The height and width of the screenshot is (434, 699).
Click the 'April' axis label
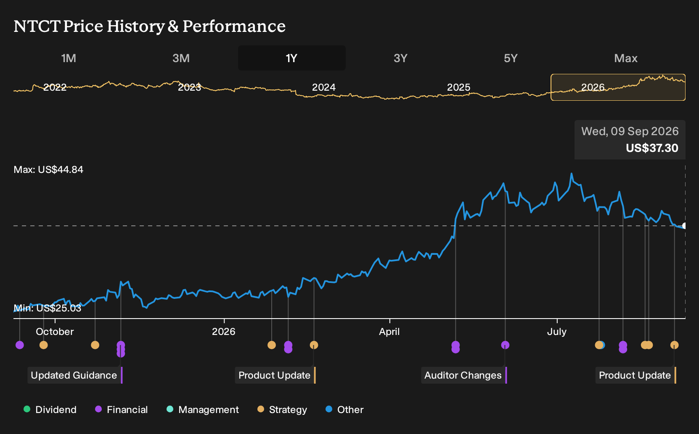click(x=389, y=332)
